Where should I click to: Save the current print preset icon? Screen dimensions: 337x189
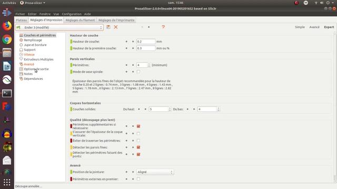pyautogui.click(x=108, y=27)
